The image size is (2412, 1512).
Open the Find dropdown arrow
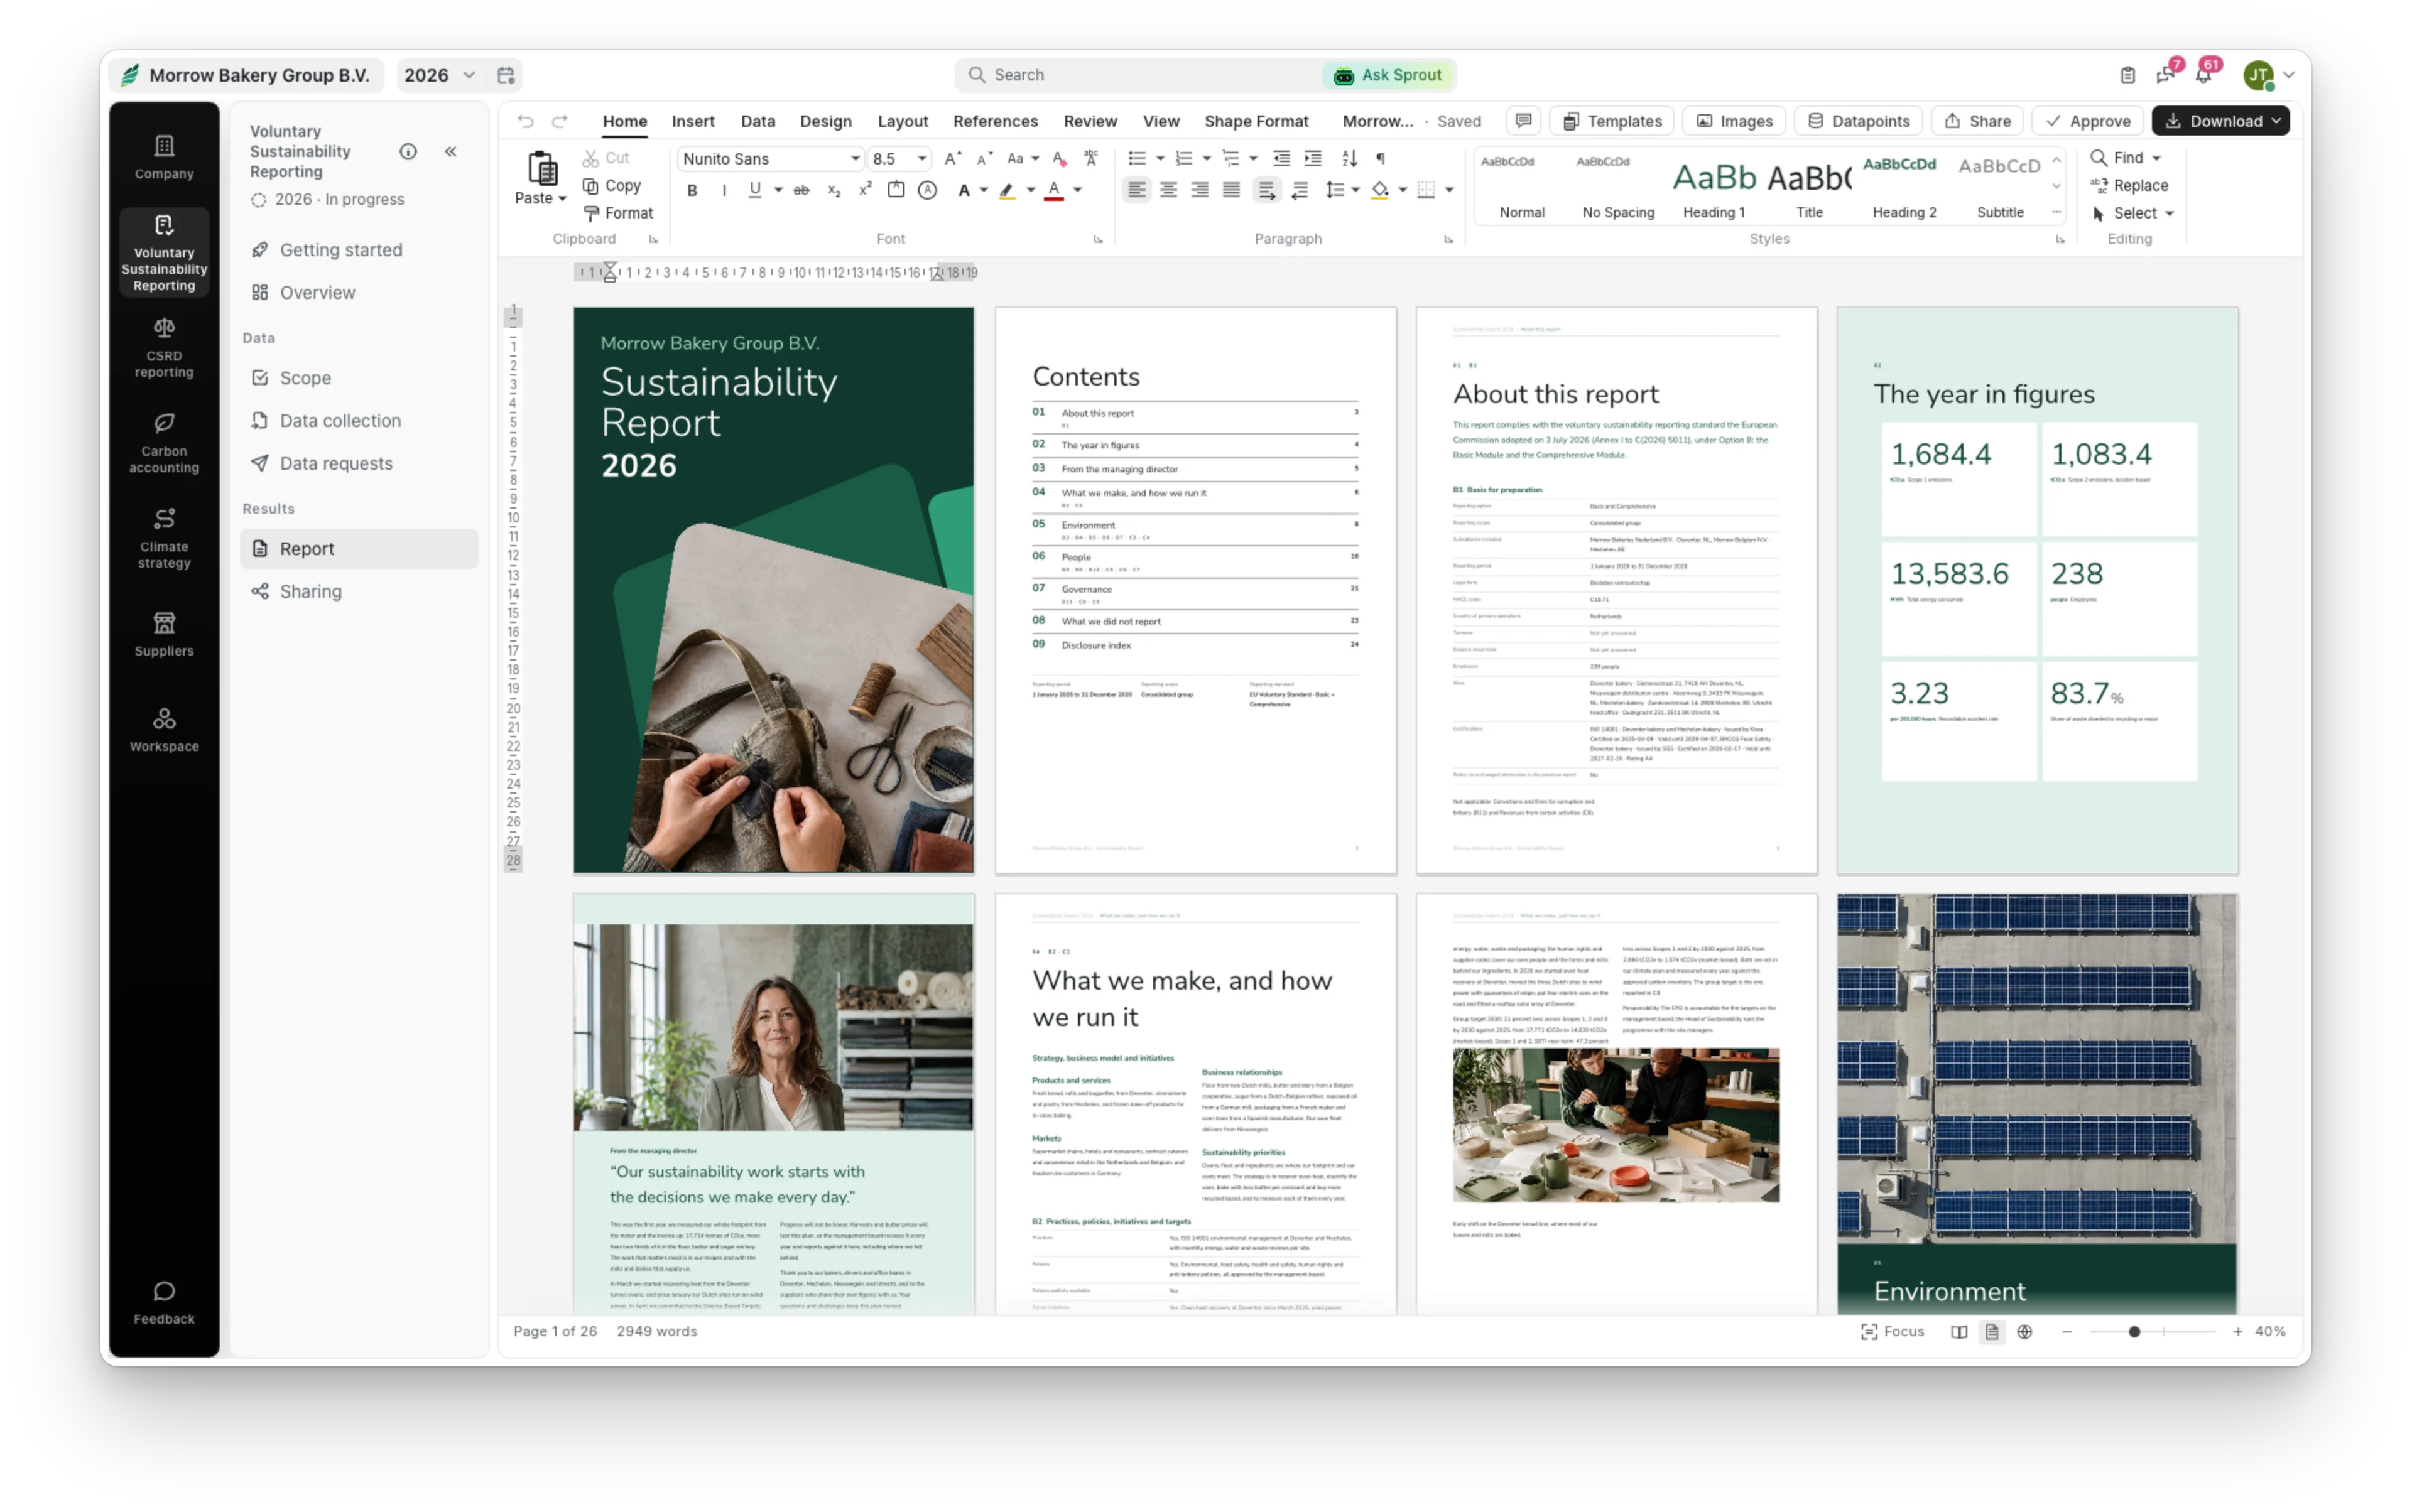click(x=2157, y=158)
